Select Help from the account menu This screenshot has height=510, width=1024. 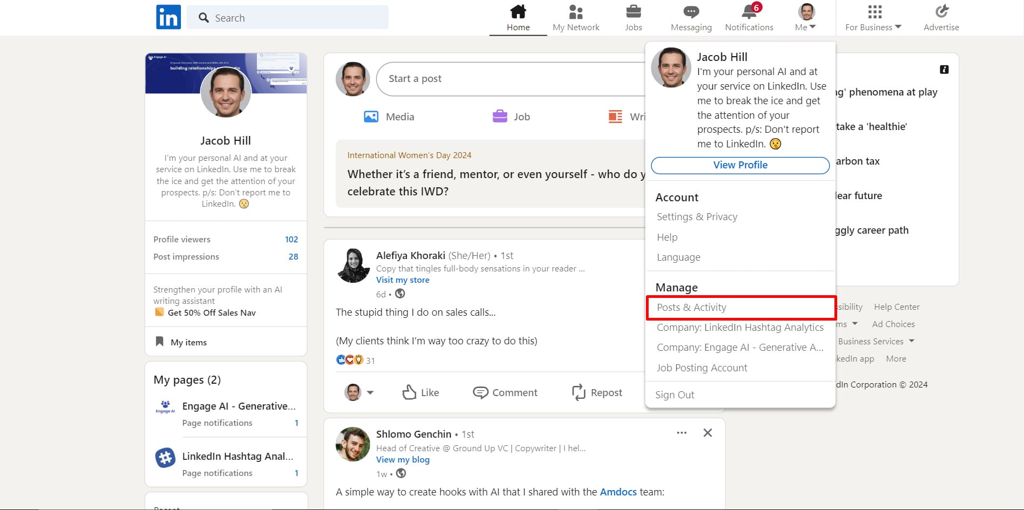pyautogui.click(x=667, y=237)
